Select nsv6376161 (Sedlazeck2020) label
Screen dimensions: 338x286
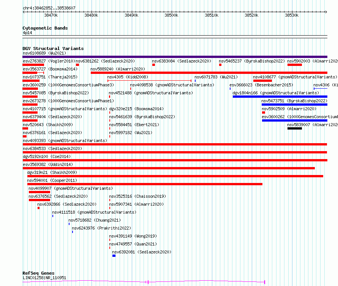point(52,133)
